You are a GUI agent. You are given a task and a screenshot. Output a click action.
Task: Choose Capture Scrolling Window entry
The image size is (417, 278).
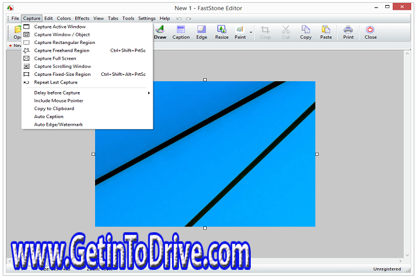coord(87,66)
